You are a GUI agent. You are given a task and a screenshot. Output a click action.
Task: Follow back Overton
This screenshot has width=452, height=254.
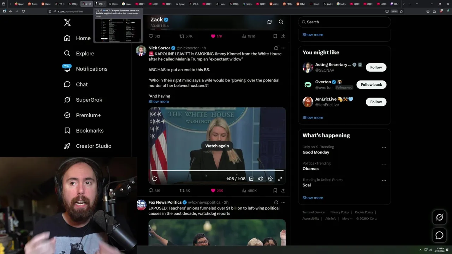[371, 85]
